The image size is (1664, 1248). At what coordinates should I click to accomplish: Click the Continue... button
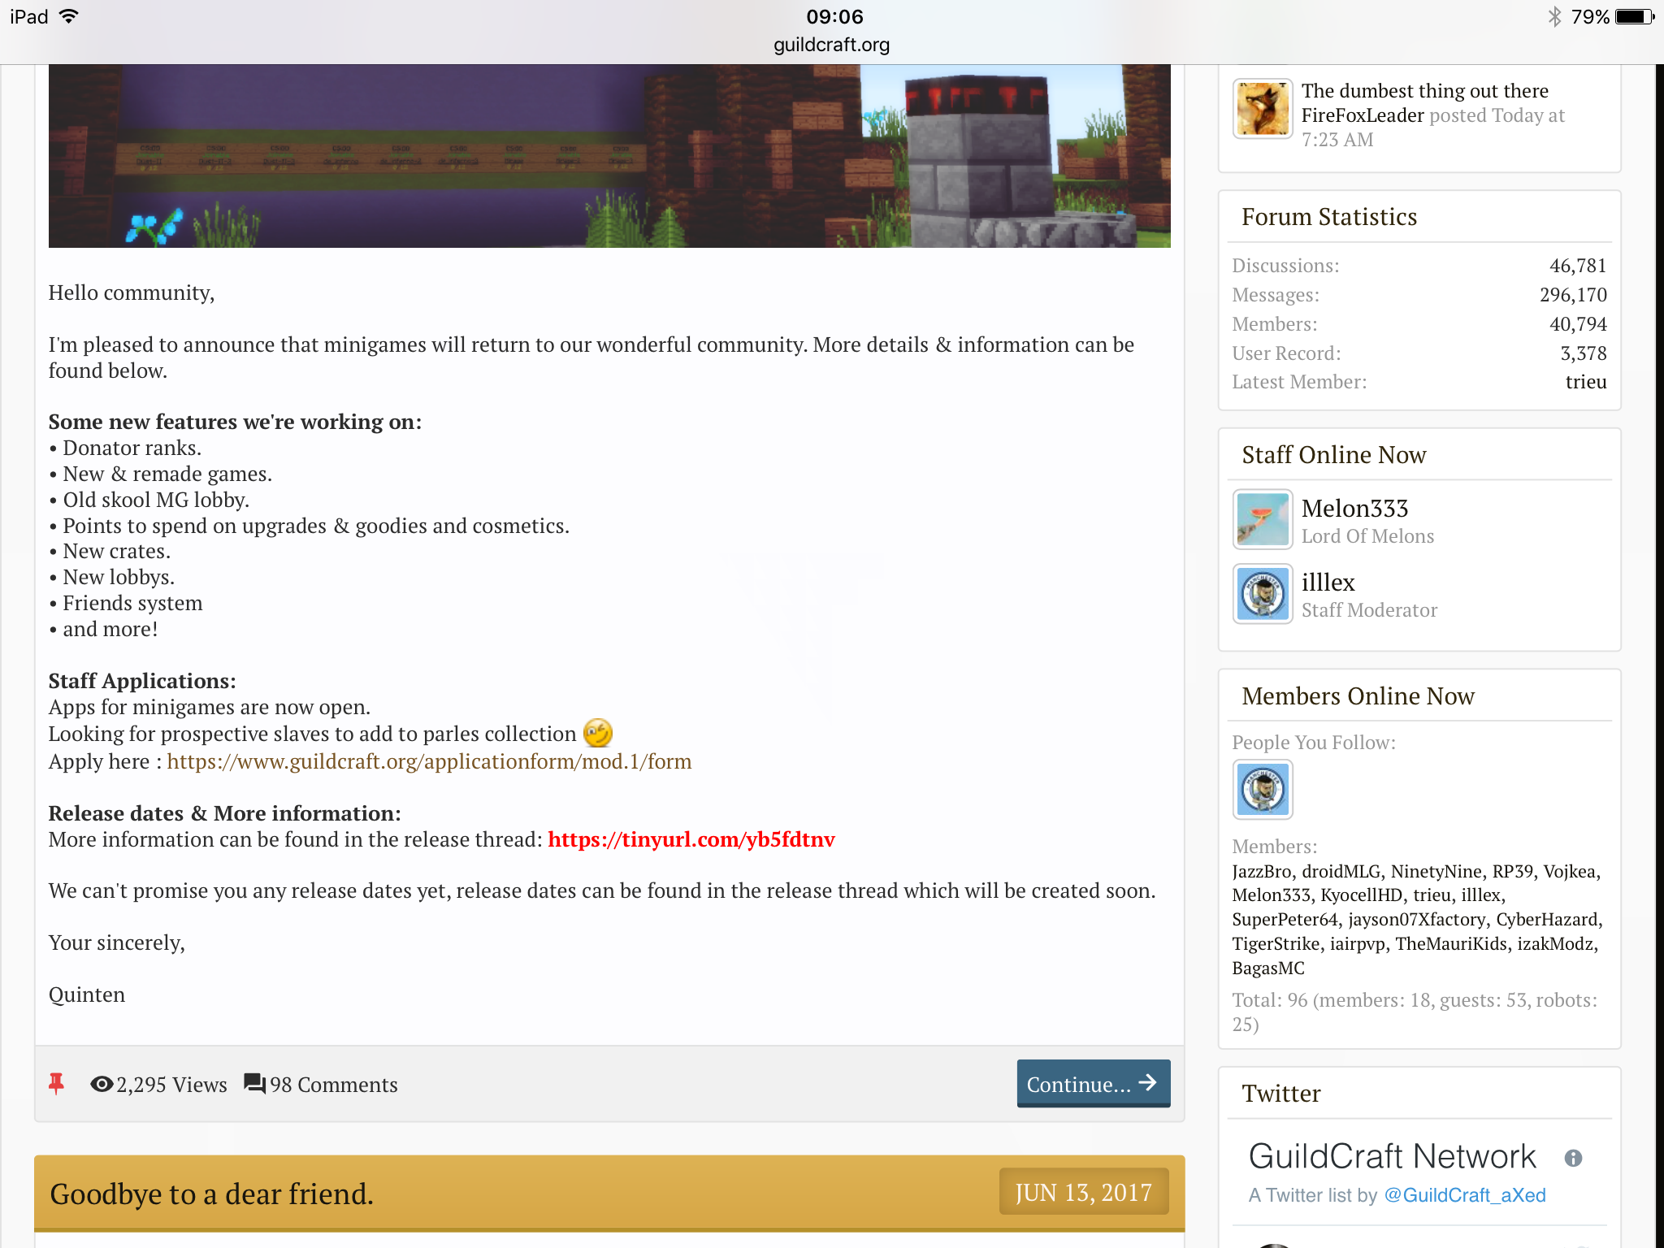(1094, 1083)
